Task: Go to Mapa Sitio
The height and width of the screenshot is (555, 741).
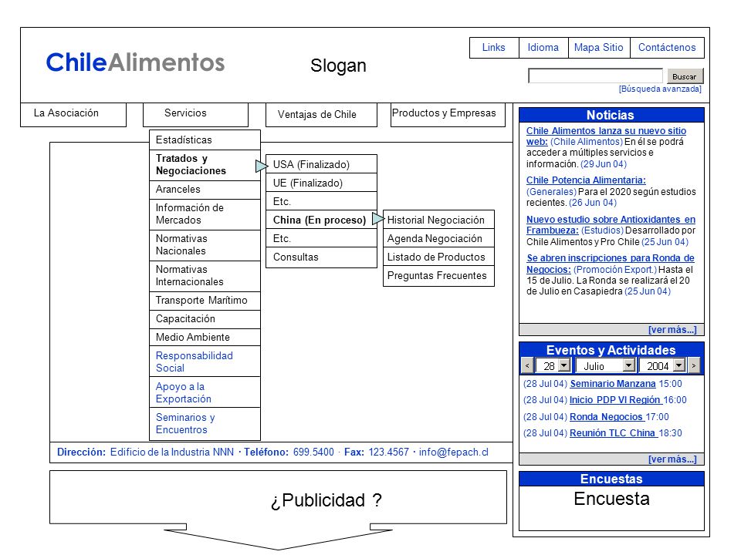Action: [x=599, y=48]
